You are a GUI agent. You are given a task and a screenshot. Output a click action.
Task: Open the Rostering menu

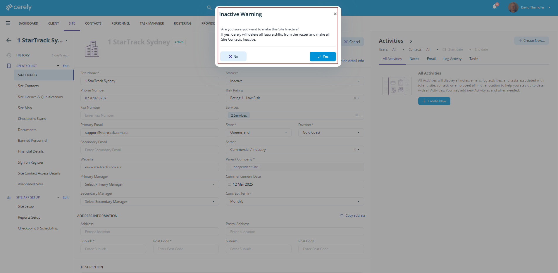pos(183,23)
